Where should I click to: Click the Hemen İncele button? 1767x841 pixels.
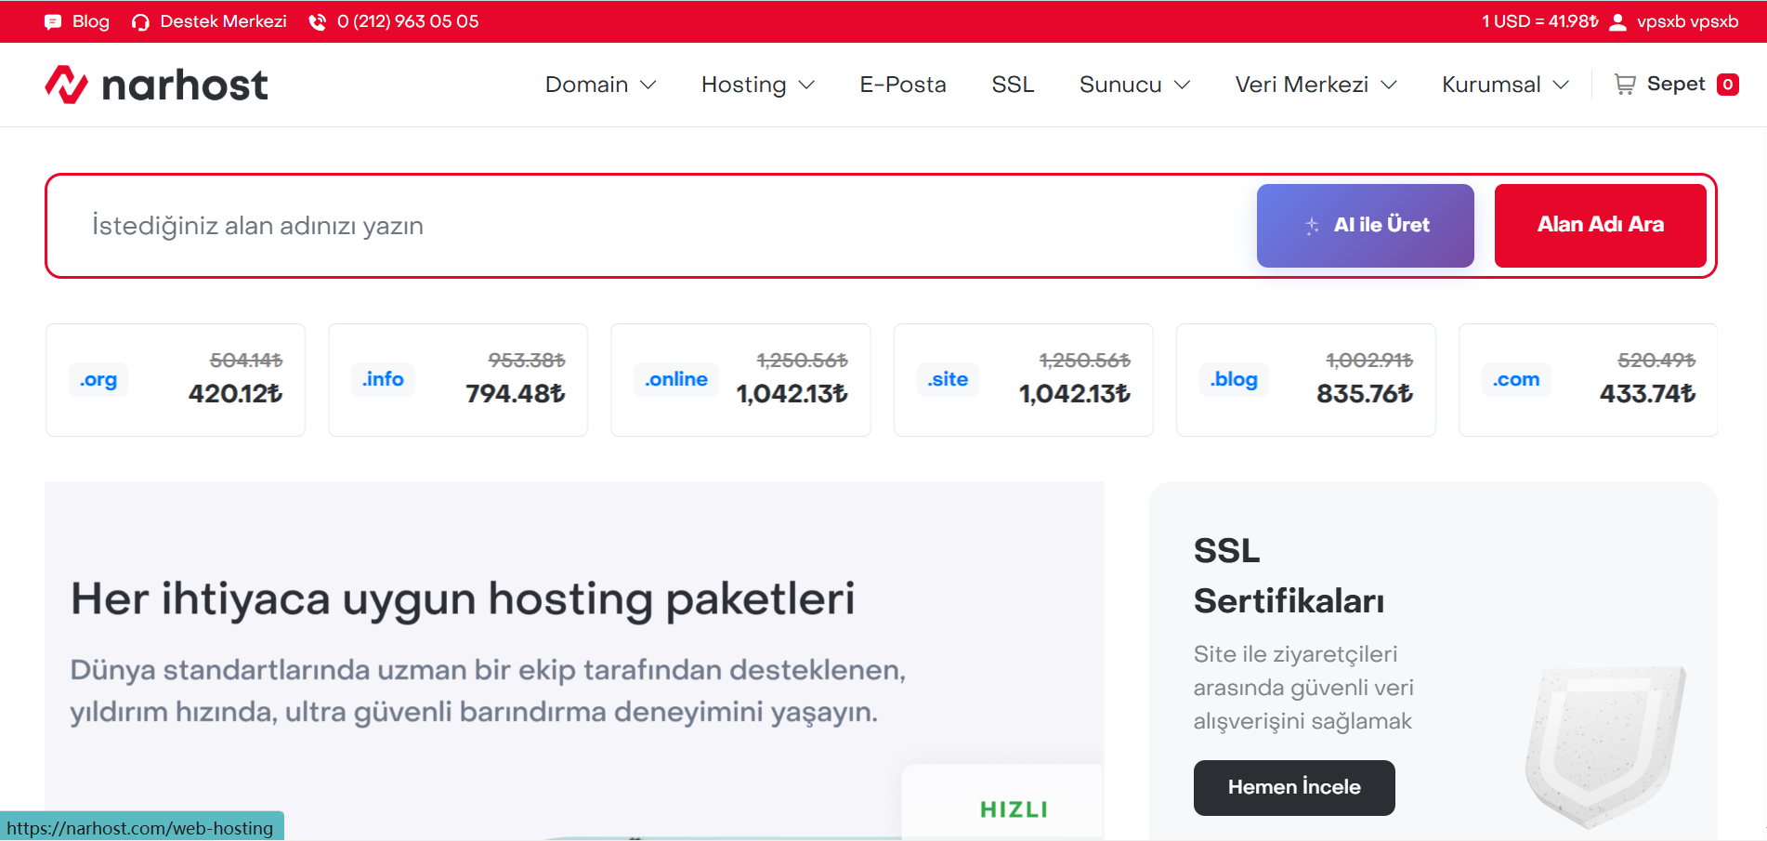(x=1293, y=787)
